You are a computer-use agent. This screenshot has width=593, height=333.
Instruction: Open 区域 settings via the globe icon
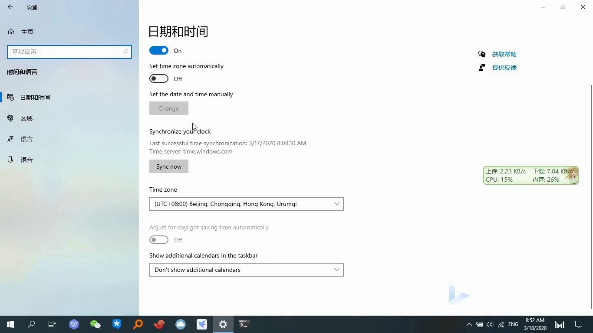10,118
